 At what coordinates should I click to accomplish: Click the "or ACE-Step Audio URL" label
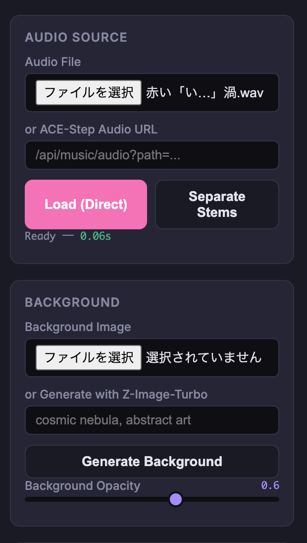(x=91, y=130)
